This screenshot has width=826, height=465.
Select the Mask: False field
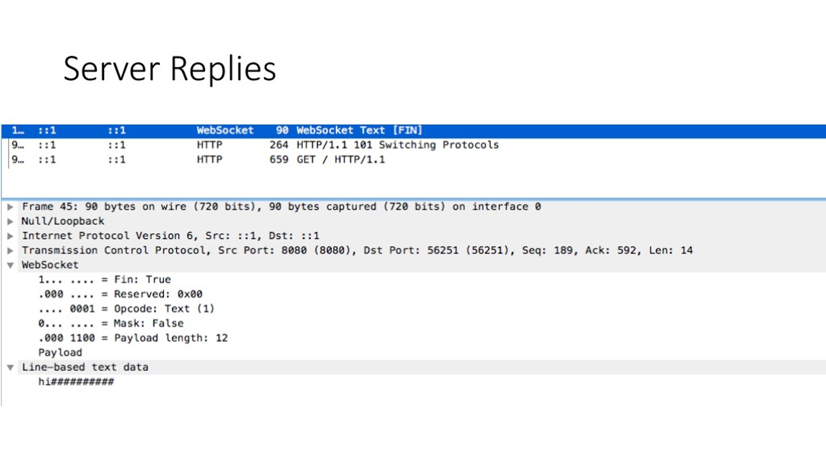pos(111,323)
